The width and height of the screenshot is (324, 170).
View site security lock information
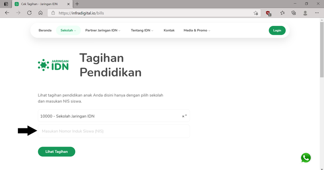53,13
